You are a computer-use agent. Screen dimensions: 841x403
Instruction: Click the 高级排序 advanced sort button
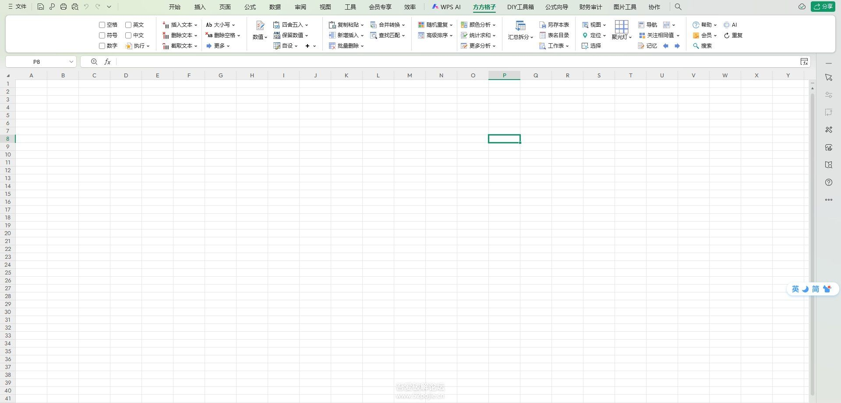coord(435,35)
